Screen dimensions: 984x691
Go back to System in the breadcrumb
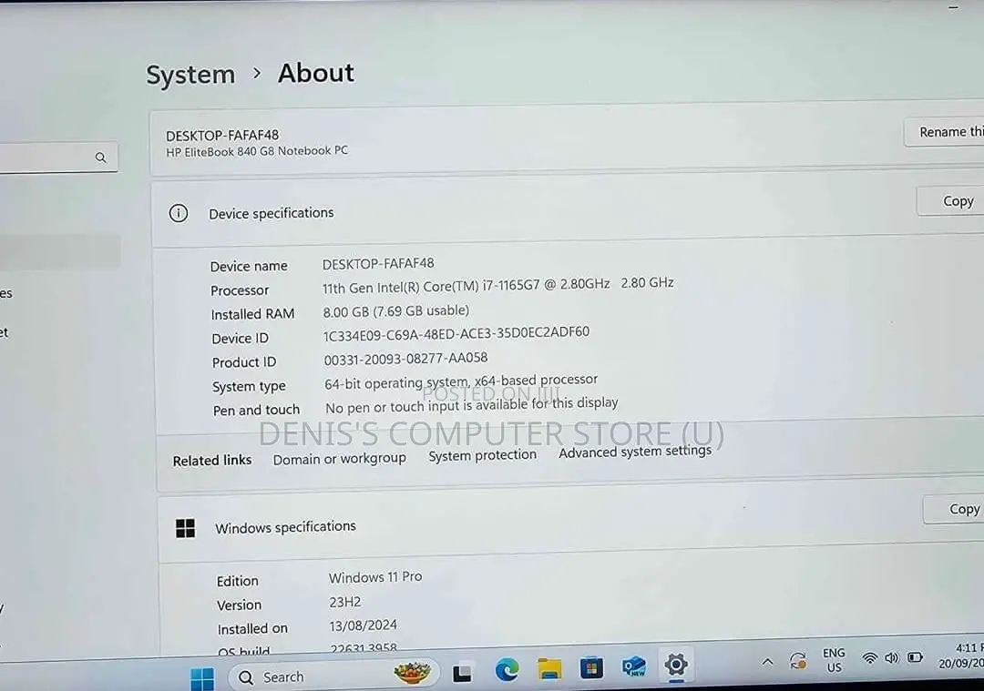click(190, 75)
